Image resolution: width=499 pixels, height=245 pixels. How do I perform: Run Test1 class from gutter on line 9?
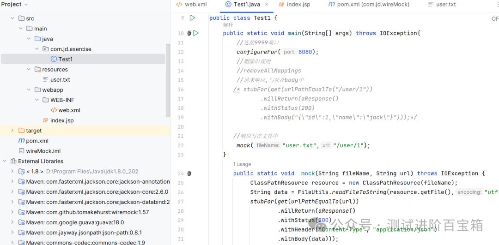(192, 18)
